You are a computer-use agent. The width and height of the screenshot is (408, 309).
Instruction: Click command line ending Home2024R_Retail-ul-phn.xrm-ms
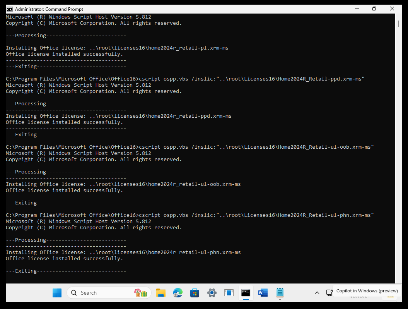coord(189,215)
